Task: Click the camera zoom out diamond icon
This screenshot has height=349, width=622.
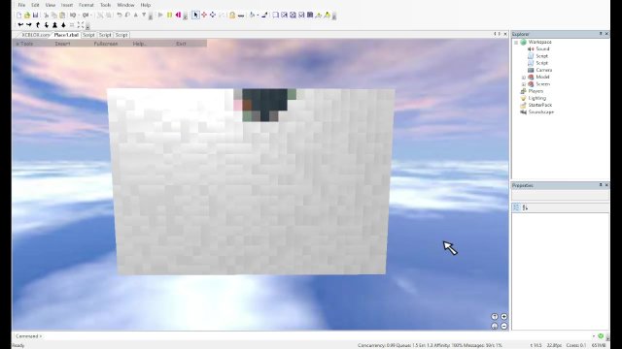Action: [63, 25]
